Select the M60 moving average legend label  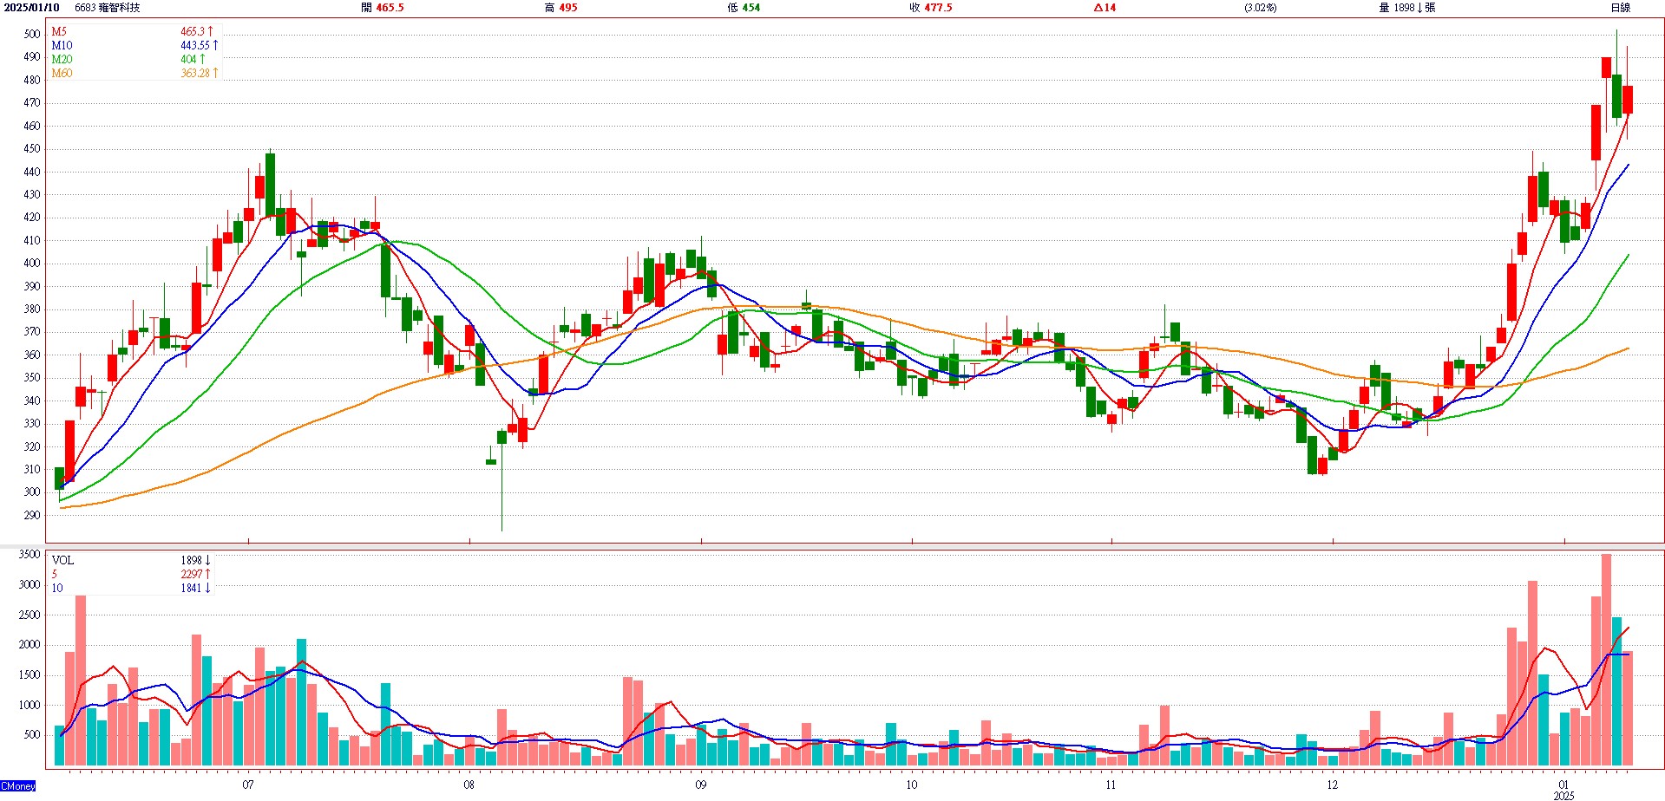(62, 73)
